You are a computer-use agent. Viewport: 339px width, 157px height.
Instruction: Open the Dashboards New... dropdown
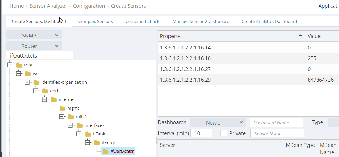(x=217, y=122)
